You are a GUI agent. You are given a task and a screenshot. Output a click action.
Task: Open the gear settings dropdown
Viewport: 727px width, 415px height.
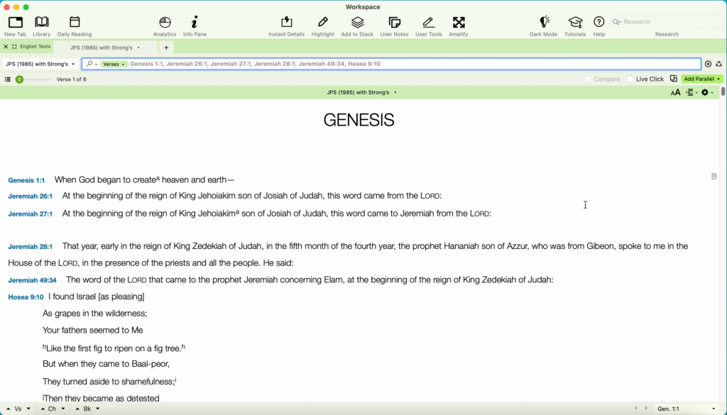707,93
